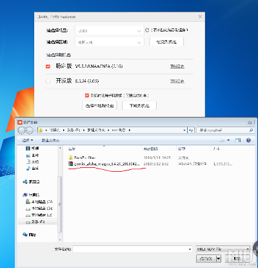Open 视频 (Videos) library in the sidebar

click(x=32, y=149)
